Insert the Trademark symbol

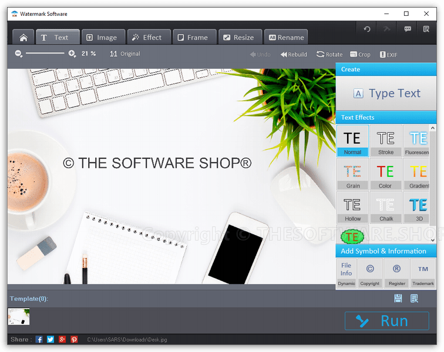[x=423, y=273]
